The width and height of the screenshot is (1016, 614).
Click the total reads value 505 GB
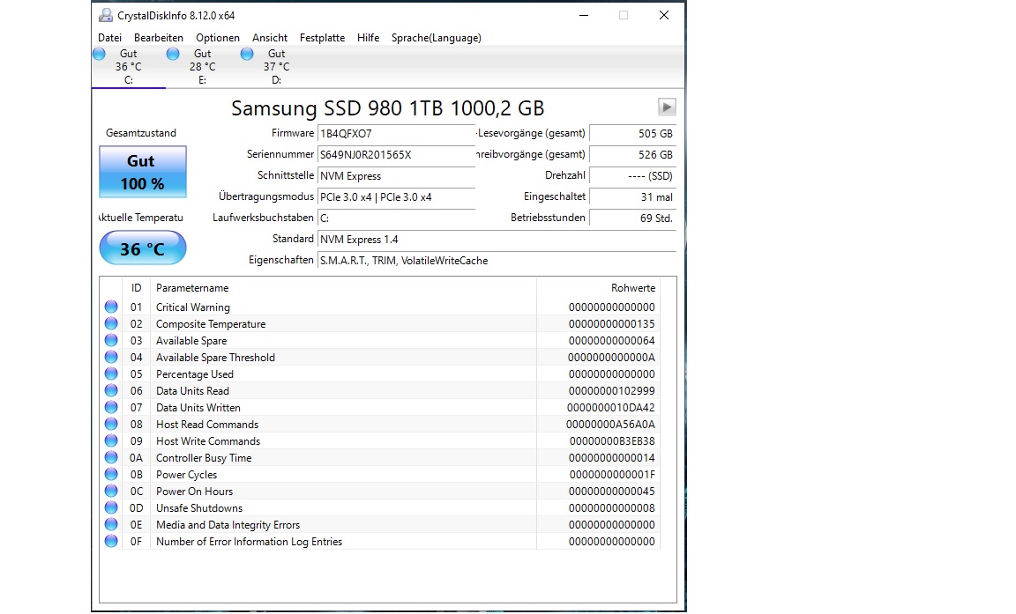[633, 134]
